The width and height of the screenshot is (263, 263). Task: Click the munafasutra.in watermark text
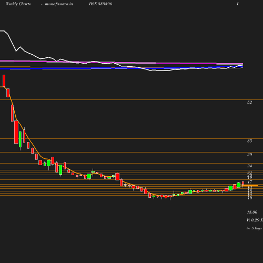pos(59,4)
